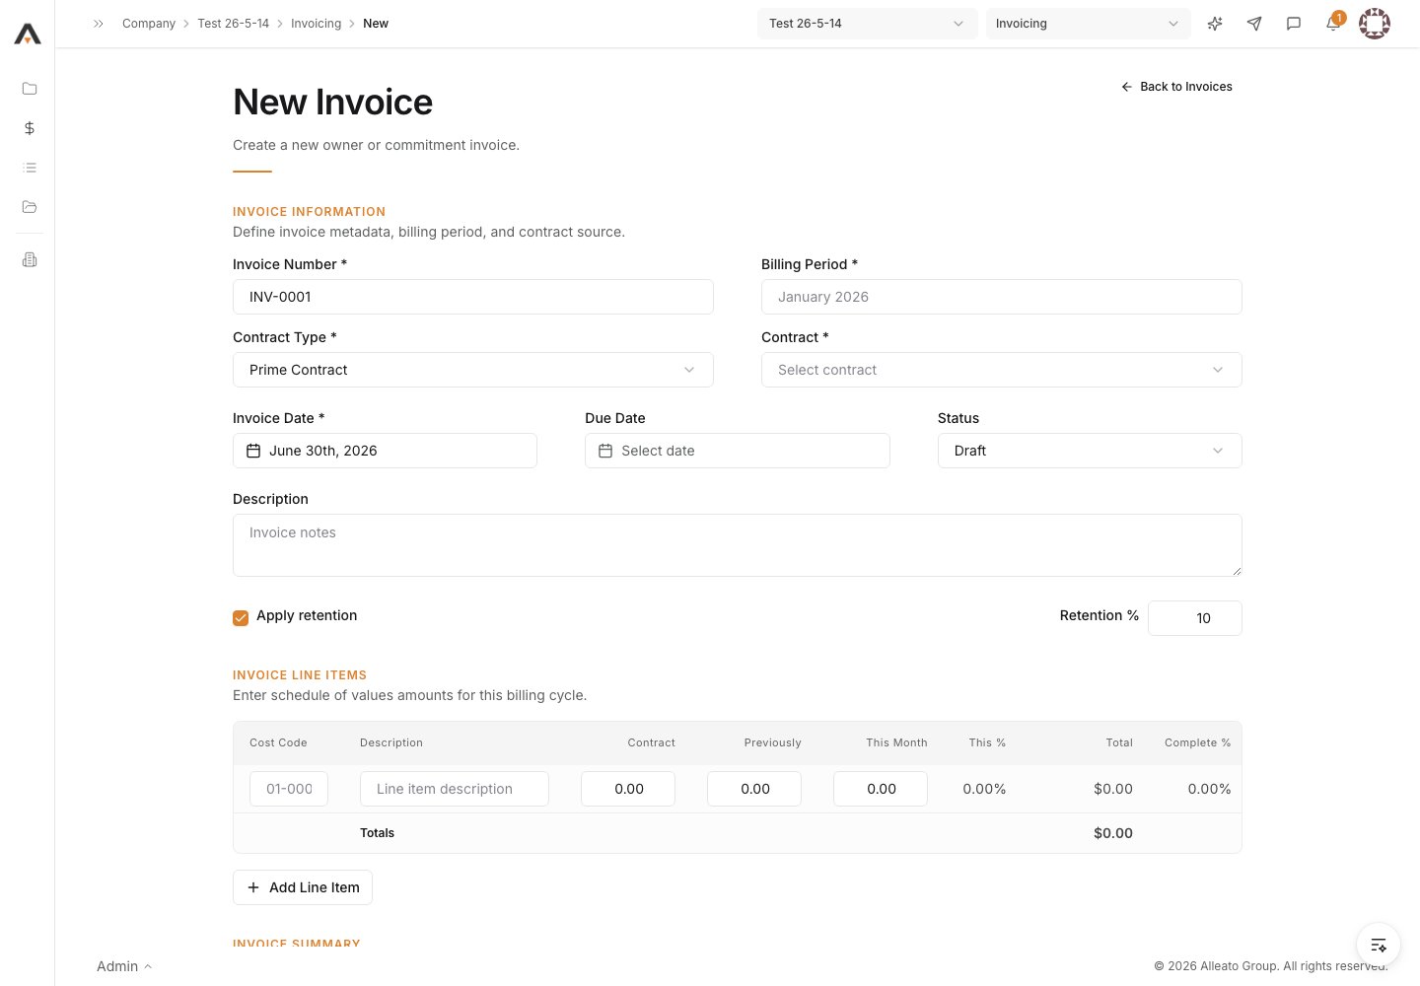Viewport: 1420px width, 986px height.
Task: Open the dollar sign financial icon
Action: point(30,128)
